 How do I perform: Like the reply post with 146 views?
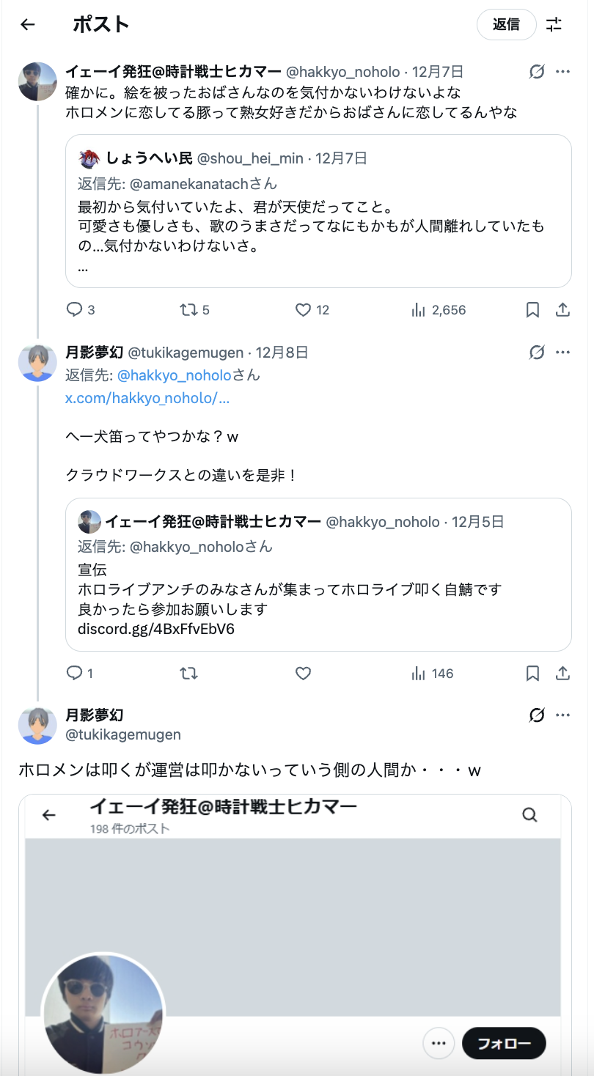(x=304, y=674)
